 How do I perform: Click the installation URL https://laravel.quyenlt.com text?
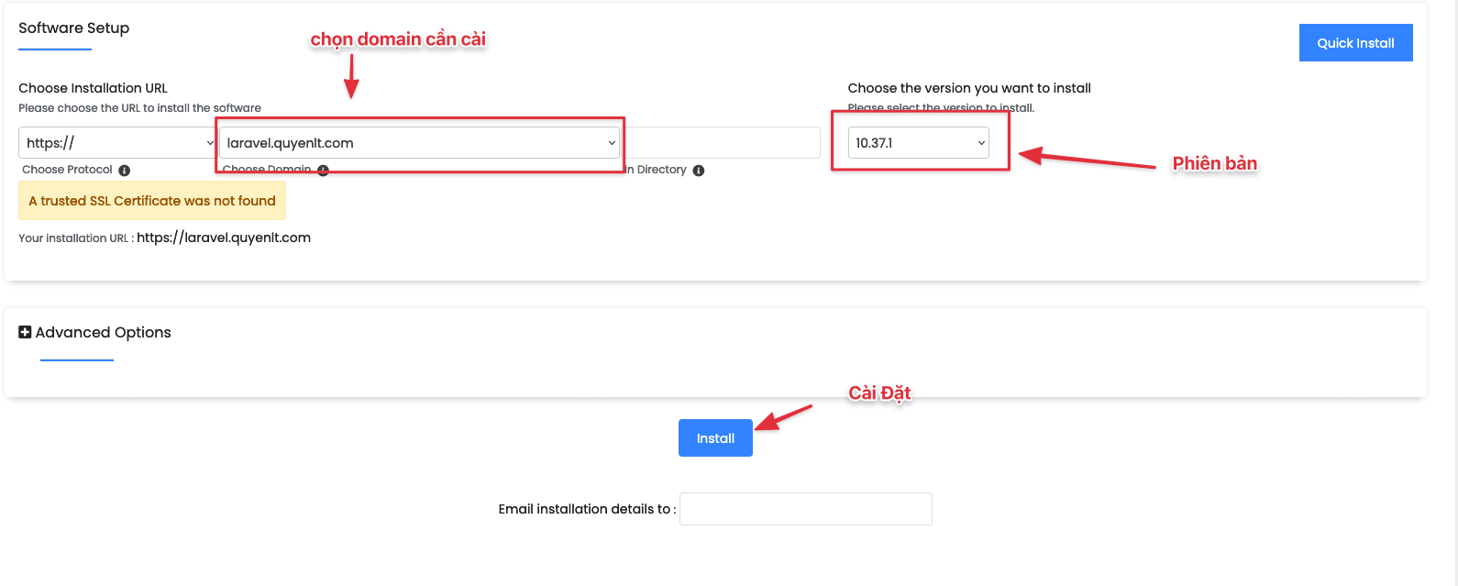[224, 238]
